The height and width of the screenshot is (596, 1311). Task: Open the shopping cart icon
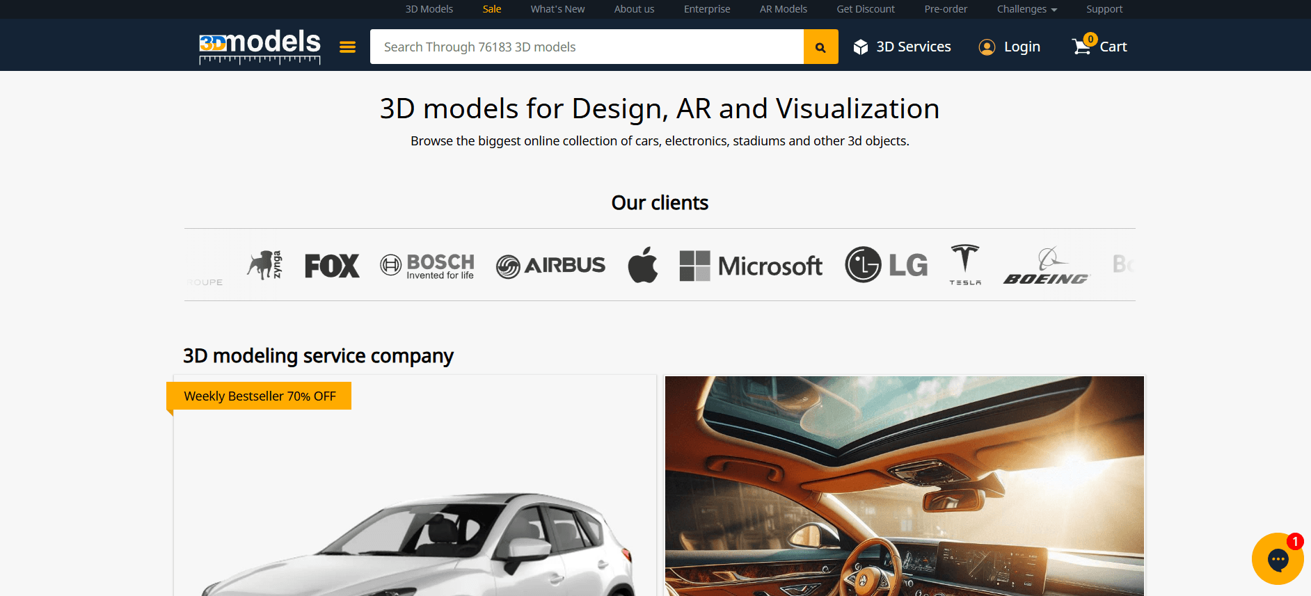(1081, 47)
